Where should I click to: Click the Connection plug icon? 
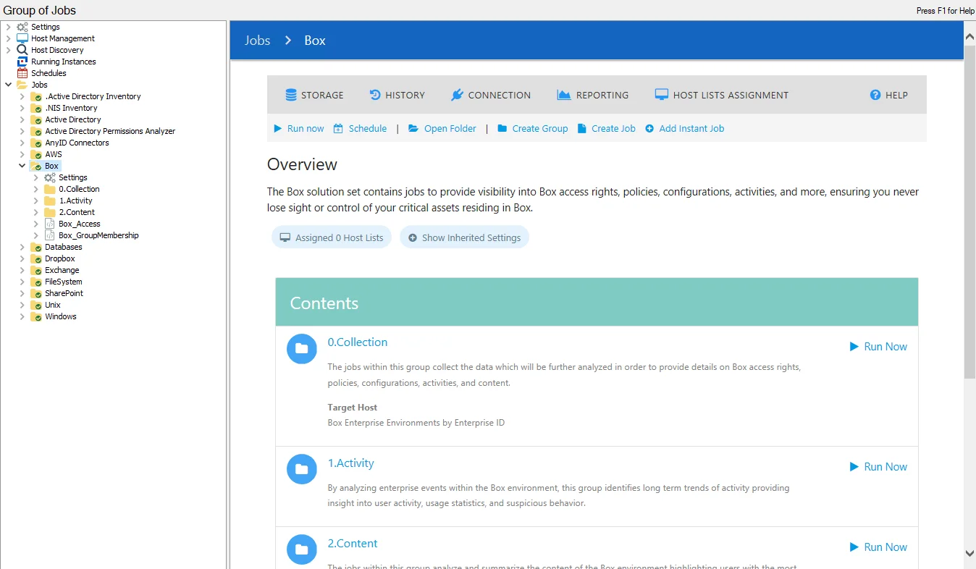[457, 95]
